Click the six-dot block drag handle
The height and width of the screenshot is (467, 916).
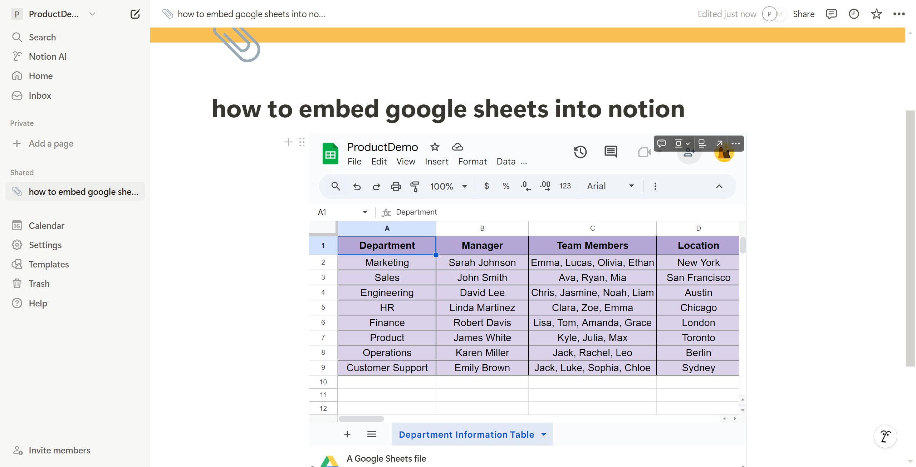coord(302,142)
